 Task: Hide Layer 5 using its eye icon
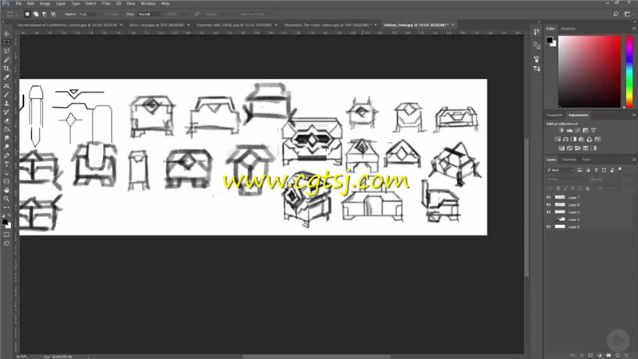coord(549,227)
